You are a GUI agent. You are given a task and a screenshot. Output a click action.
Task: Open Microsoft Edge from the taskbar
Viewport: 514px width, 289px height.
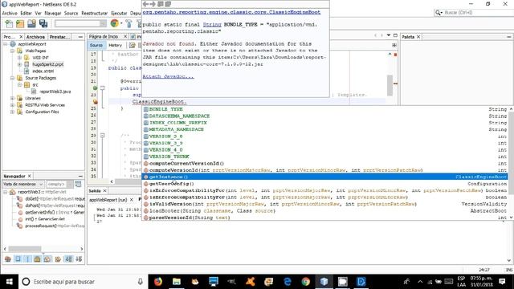(288, 282)
